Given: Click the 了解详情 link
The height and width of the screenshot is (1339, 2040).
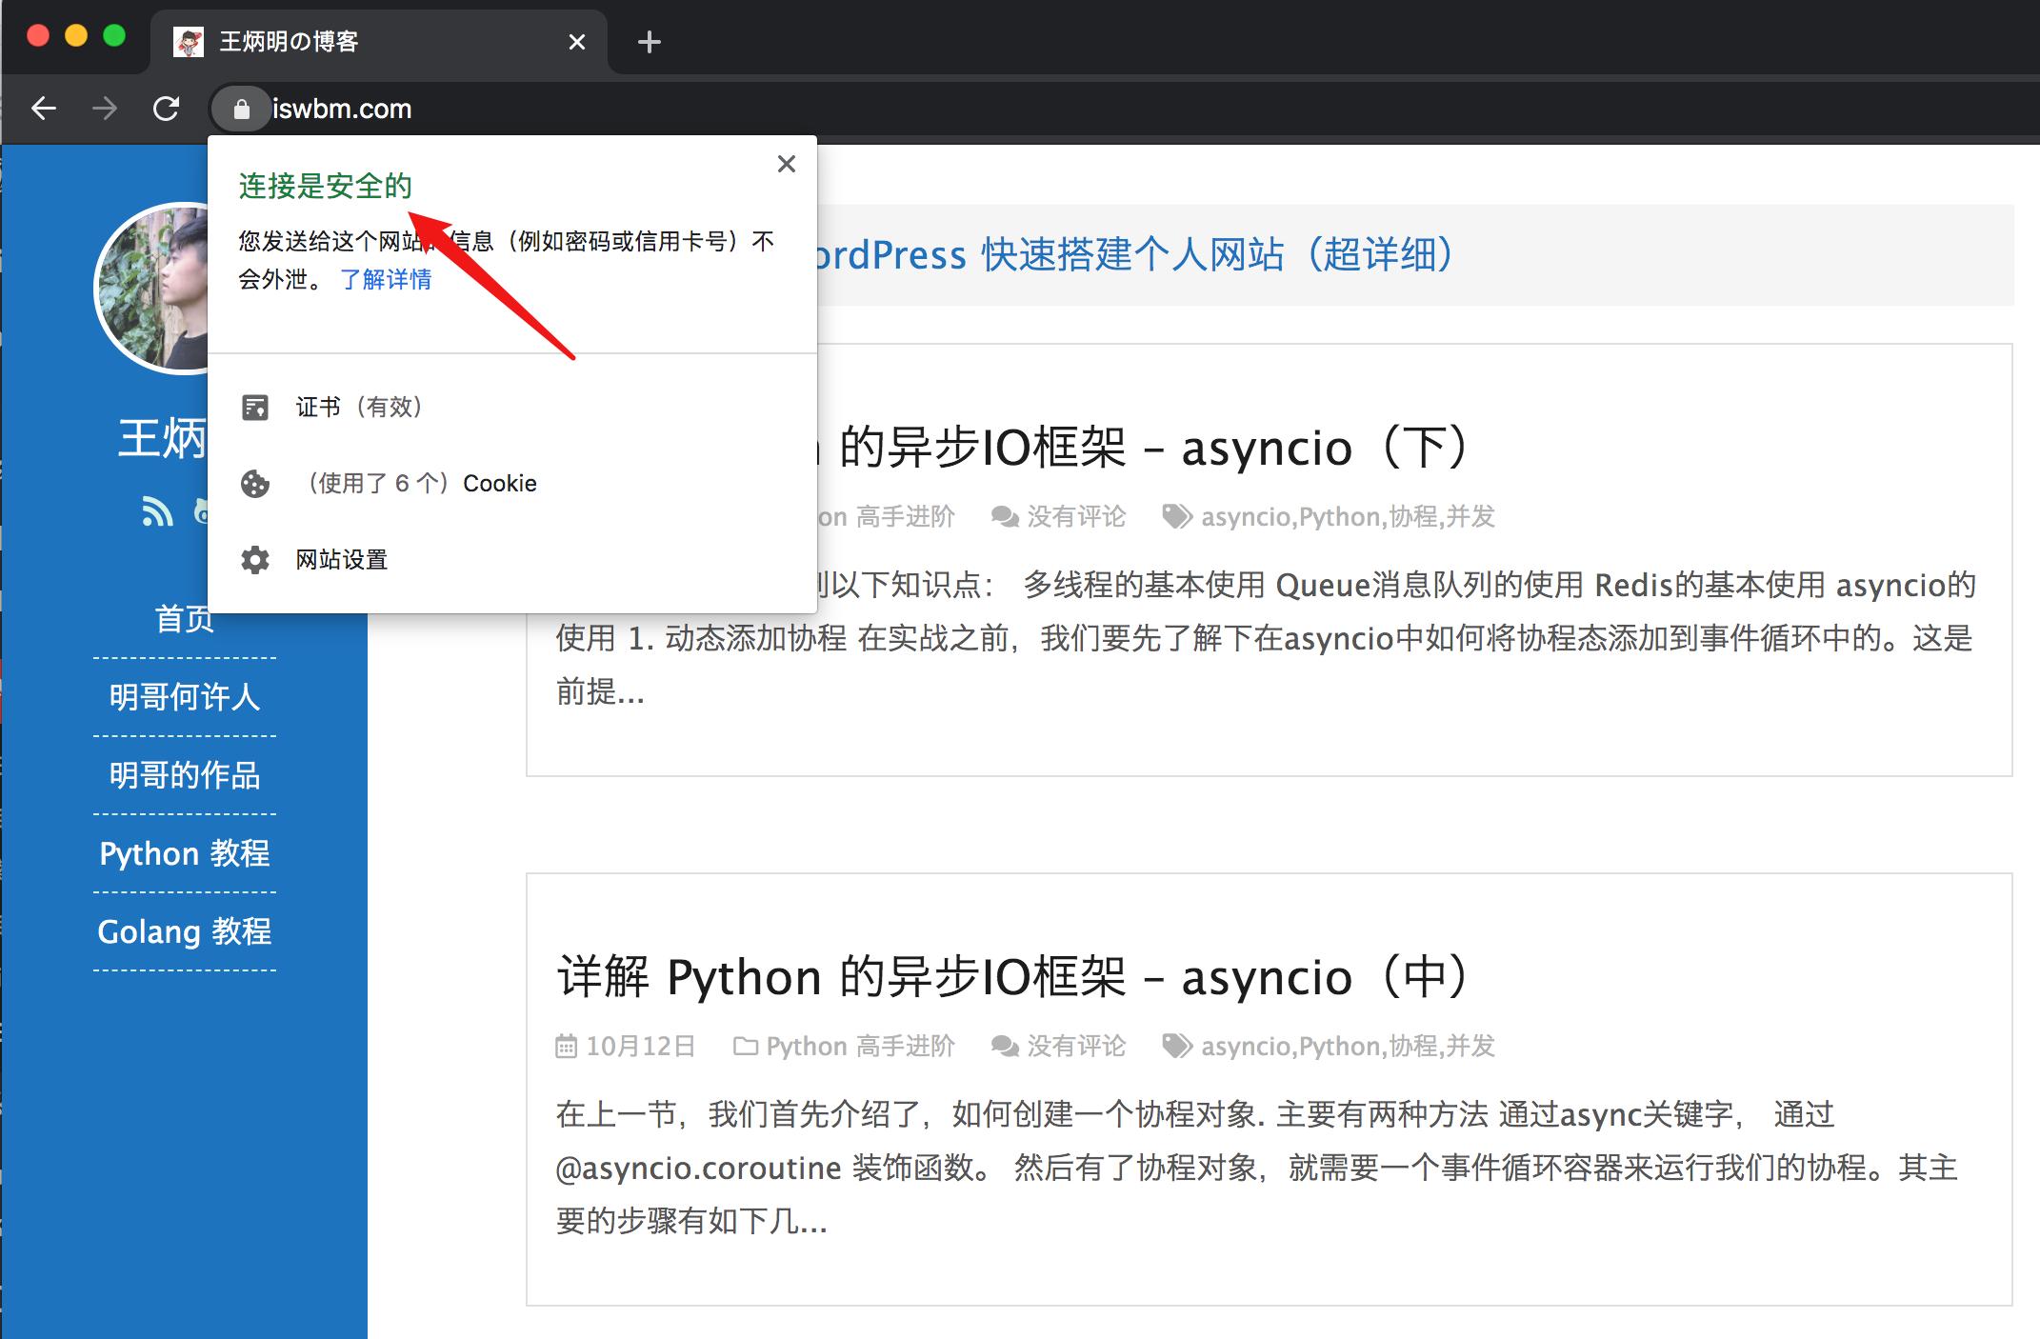Looking at the screenshot, I should (x=386, y=279).
